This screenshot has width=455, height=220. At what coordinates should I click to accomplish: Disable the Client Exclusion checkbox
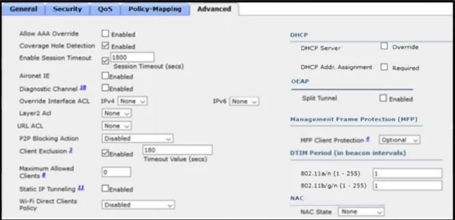[105, 153]
